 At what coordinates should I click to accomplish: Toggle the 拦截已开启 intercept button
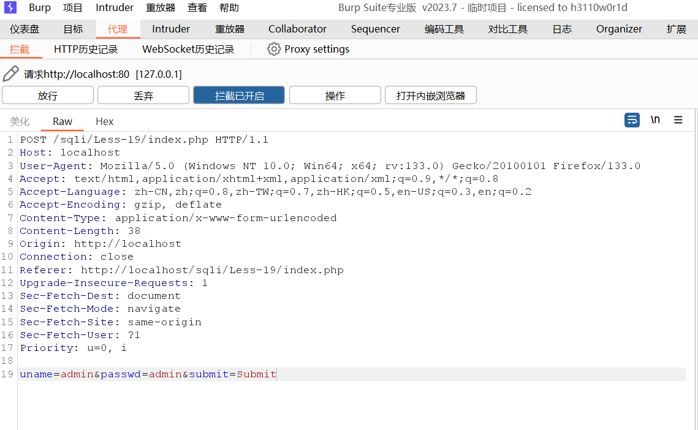coord(239,96)
